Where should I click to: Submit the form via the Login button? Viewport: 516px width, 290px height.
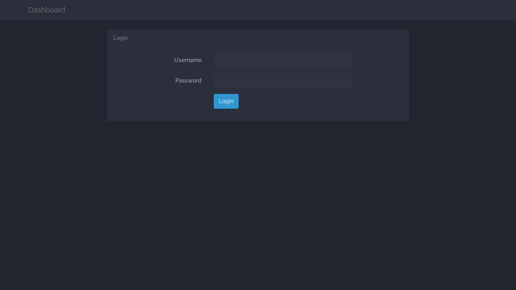pos(226,101)
